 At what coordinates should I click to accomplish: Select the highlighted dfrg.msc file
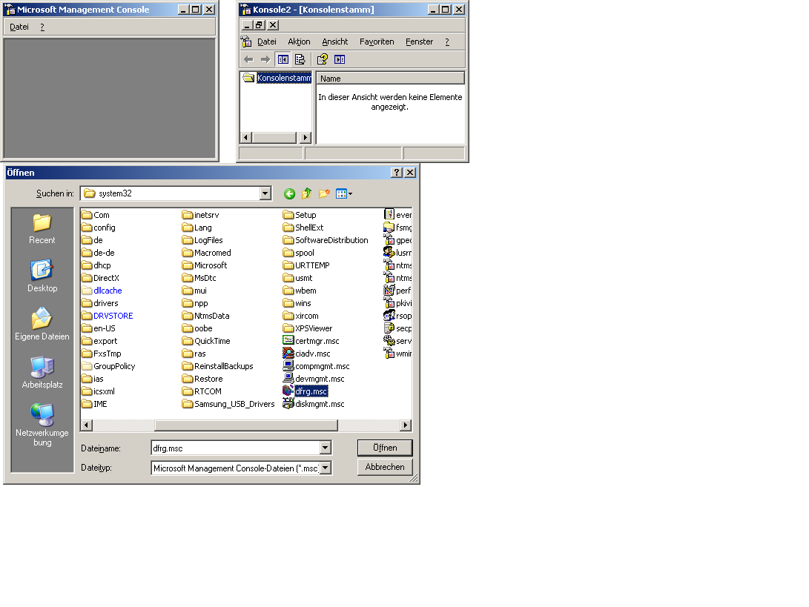pos(306,391)
